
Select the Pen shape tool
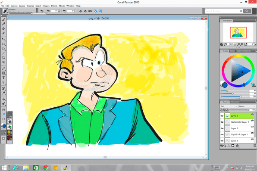[3, 68]
